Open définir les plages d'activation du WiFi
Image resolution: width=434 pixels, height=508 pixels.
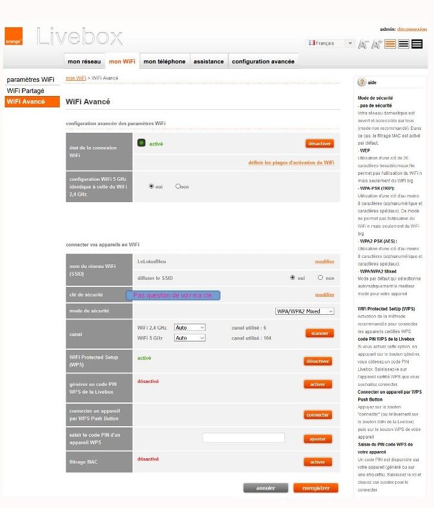point(291,162)
